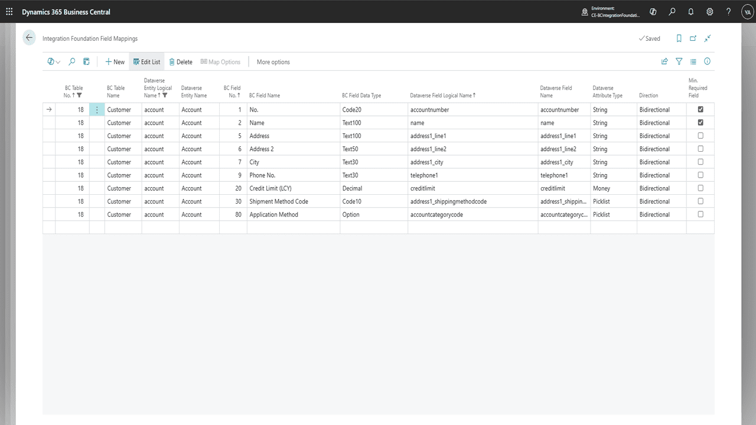Sort by the BC Table No. column header
Screen dimensions: 756x425
click(x=73, y=91)
